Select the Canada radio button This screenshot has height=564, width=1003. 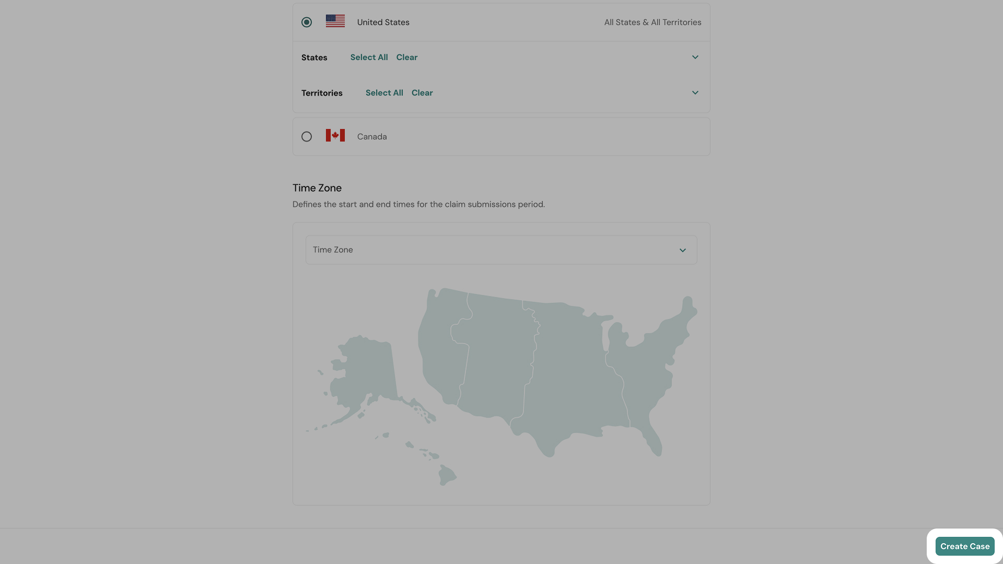[307, 137]
